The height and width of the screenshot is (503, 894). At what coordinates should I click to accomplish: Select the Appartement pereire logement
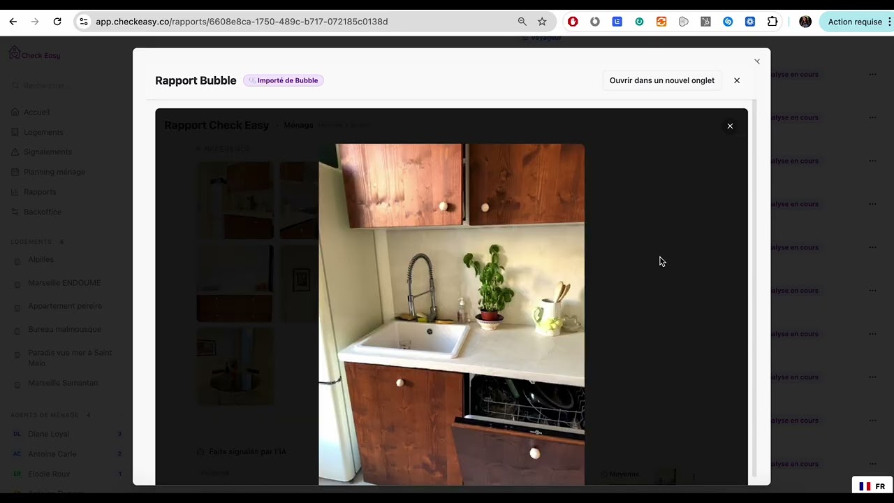(65, 306)
